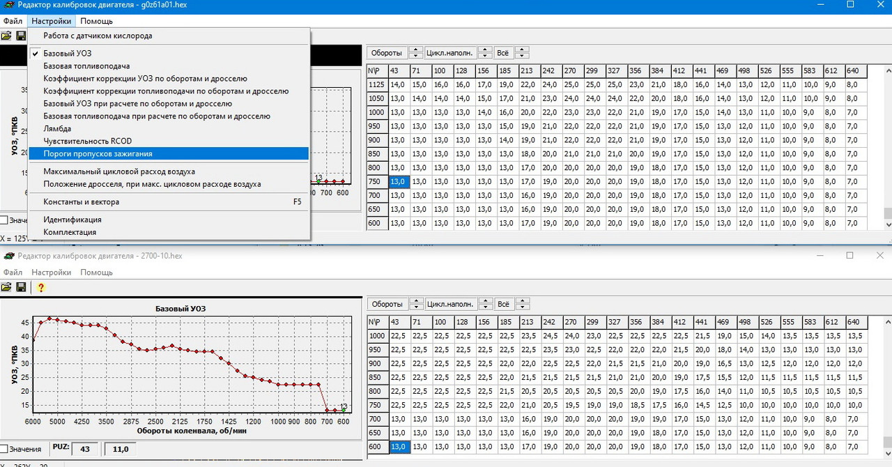This screenshot has width=892, height=467.
Task: Select 24,5 cell in bottom table row 1000
Action: coord(550,336)
